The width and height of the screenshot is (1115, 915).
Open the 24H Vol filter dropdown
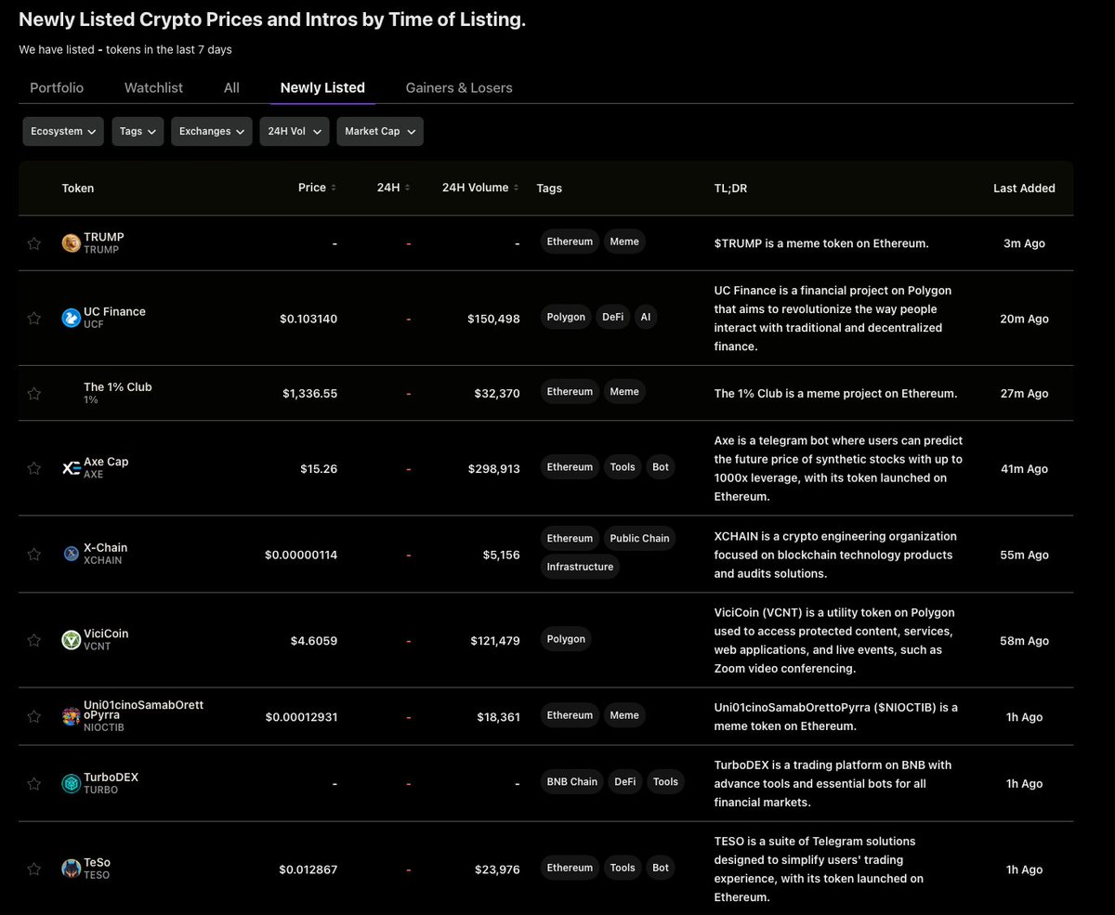(294, 131)
